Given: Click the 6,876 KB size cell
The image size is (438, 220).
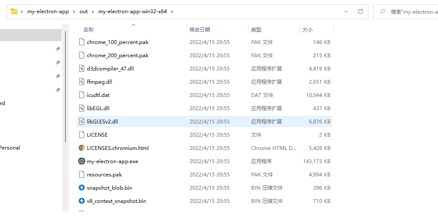Looking at the screenshot, I should 320,122.
